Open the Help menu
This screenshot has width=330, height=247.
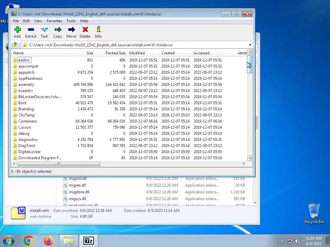click(84, 21)
